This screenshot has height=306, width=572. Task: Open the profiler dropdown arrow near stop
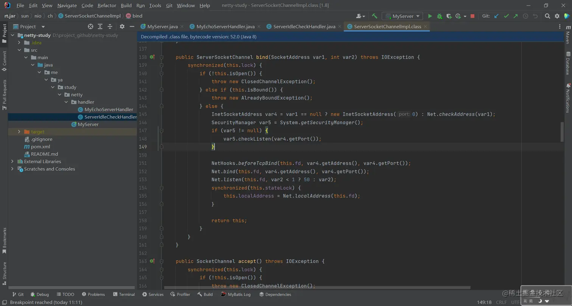pos(465,16)
